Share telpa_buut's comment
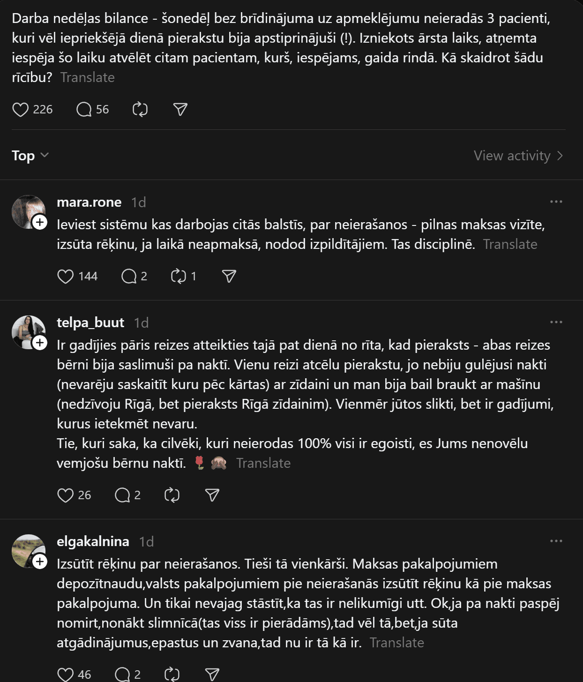Image resolution: width=583 pixels, height=682 pixels. tap(212, 495)
